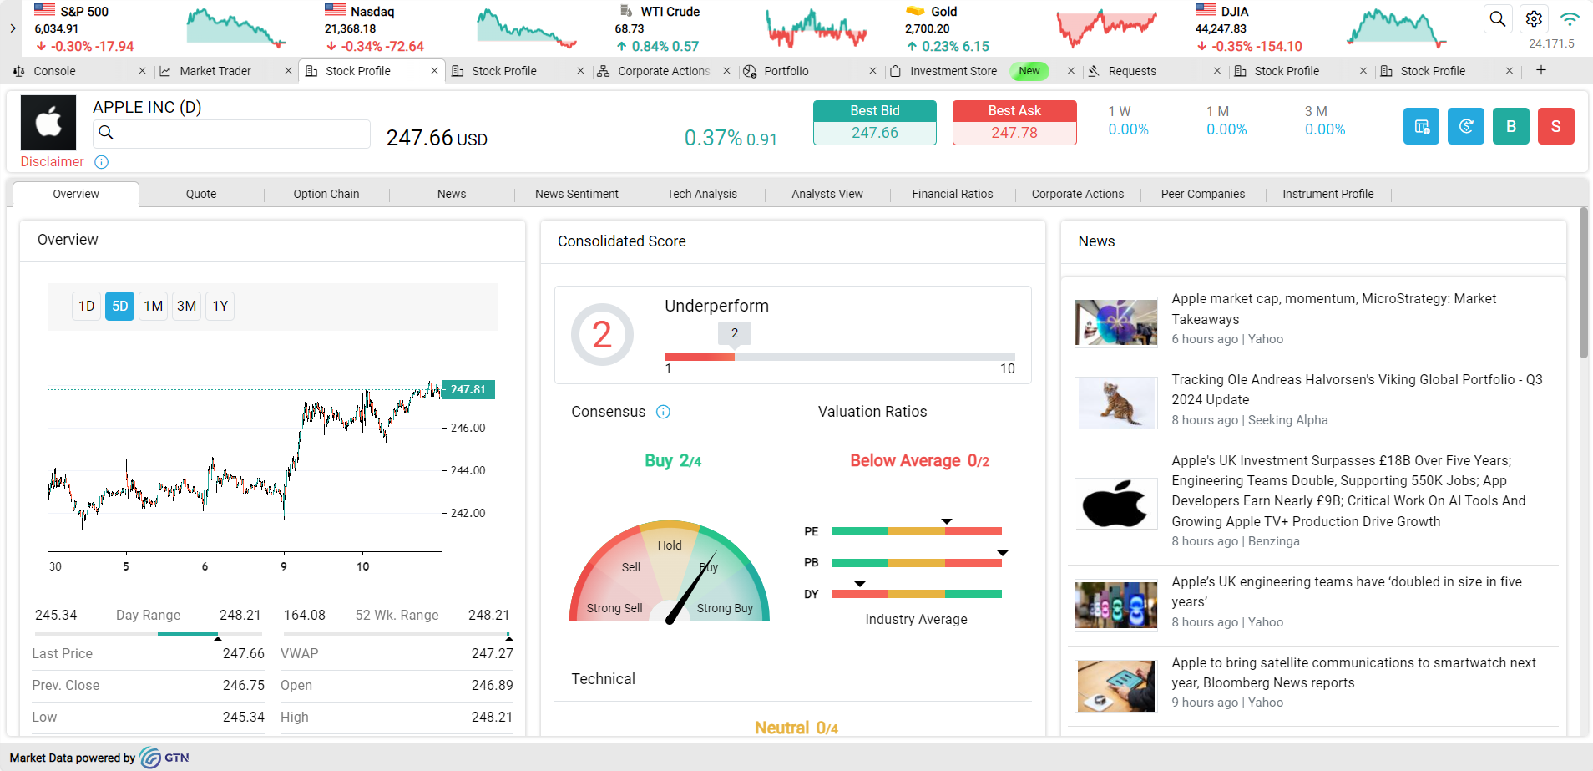Click the Apple logo company image

48,123
